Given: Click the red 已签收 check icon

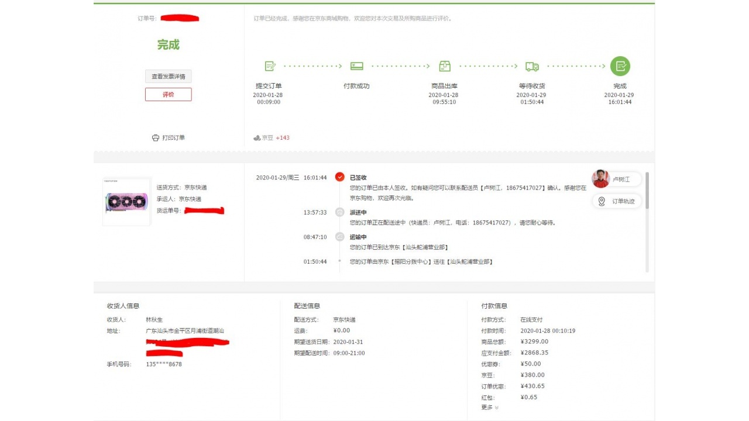Looking at the screenshot, I should pos(339,177).
